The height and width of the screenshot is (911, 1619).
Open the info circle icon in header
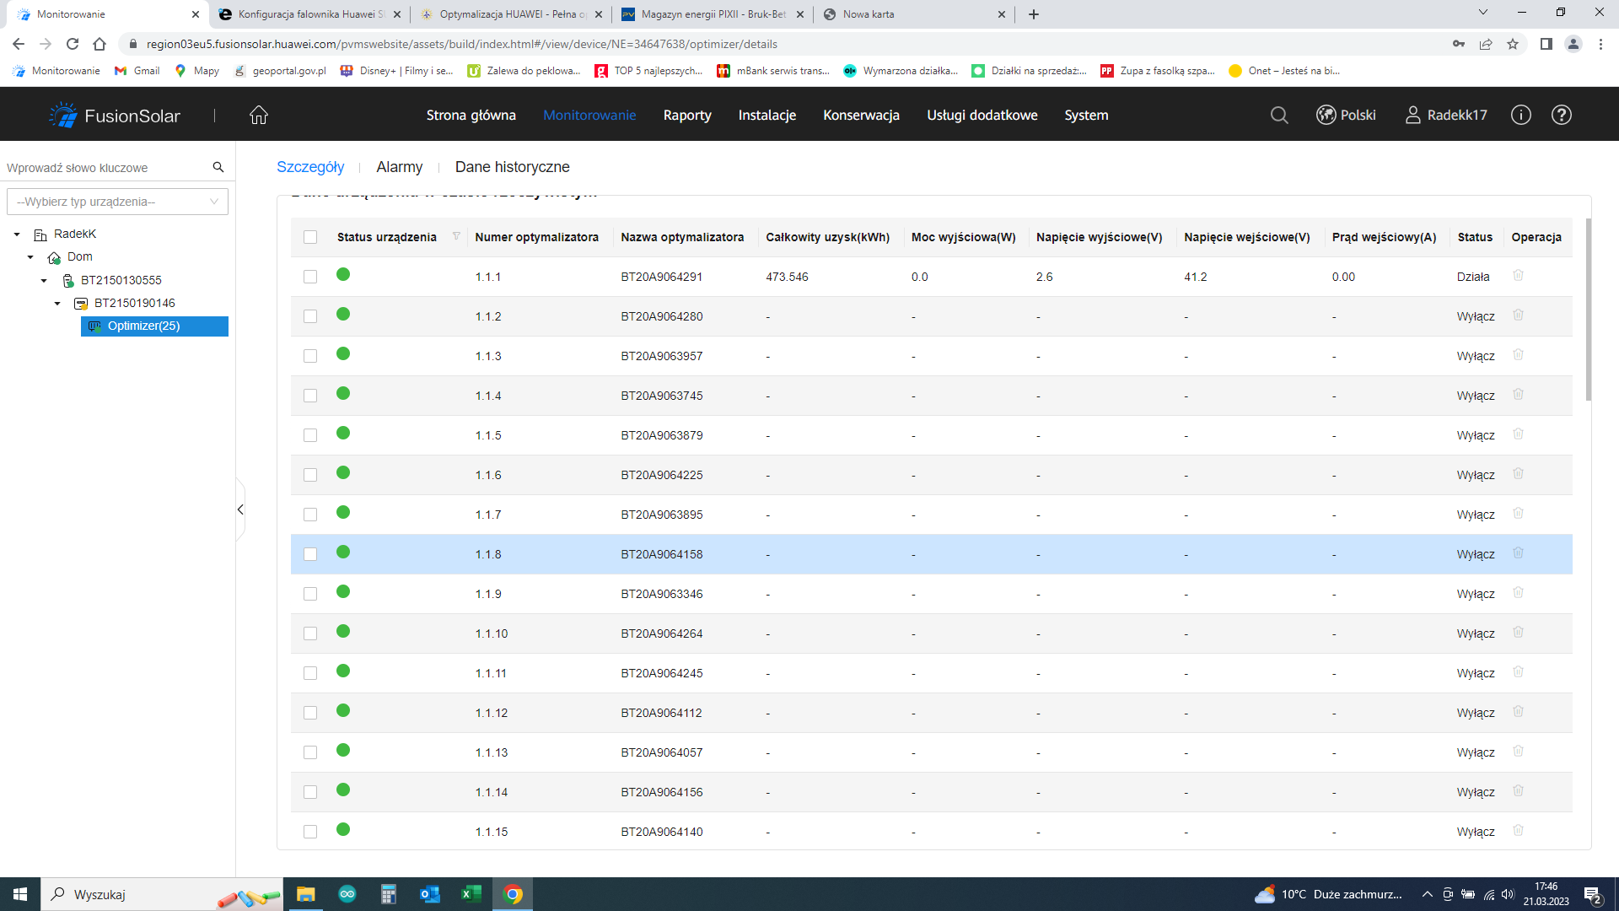[x=1520, y=115]
